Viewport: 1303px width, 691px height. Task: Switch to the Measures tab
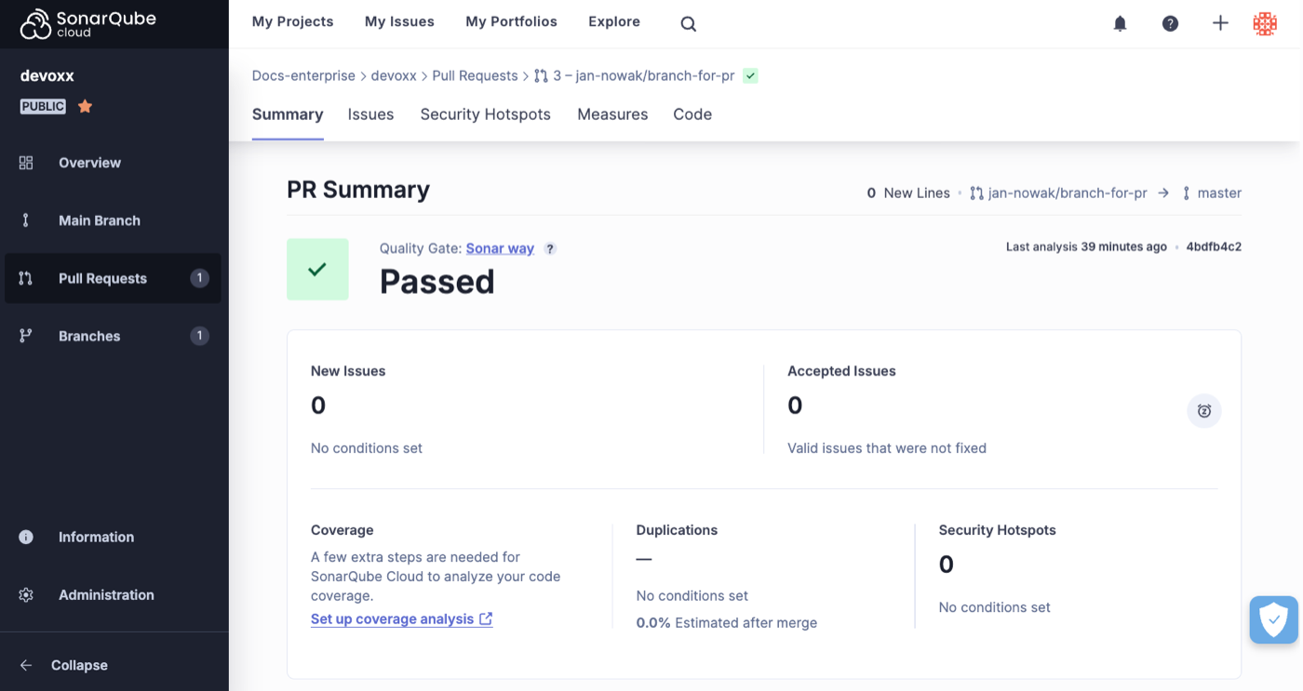click(612, 114)
